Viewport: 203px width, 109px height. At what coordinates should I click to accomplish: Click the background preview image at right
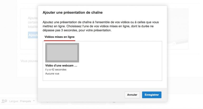point(177,29)
